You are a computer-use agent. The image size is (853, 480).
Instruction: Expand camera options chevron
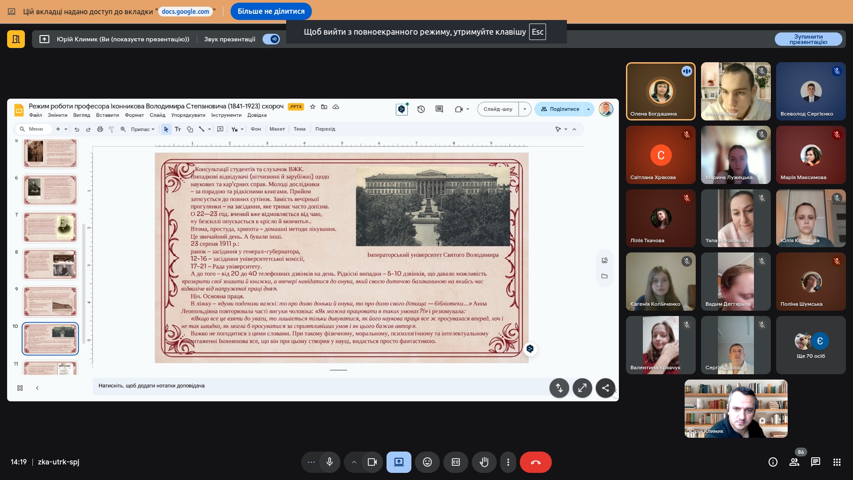(x=354, y=462)
